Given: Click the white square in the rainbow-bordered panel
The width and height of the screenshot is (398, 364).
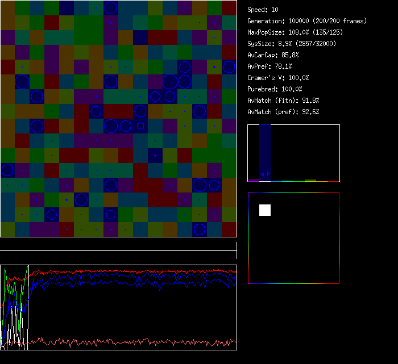Looking at the screenshot, I should click(265, 210).
